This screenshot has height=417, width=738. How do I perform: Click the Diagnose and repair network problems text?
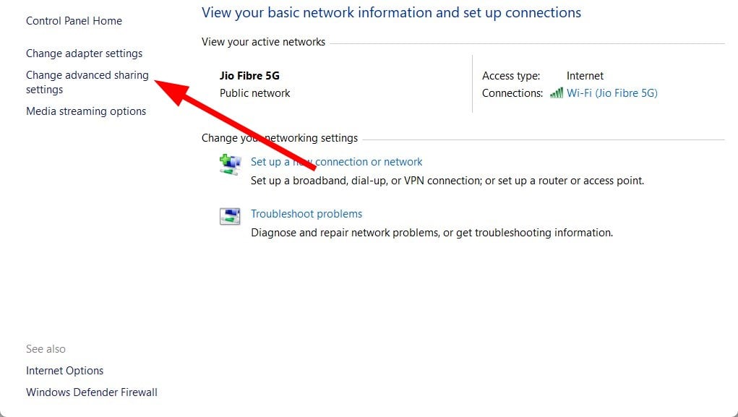click(432, 233)
